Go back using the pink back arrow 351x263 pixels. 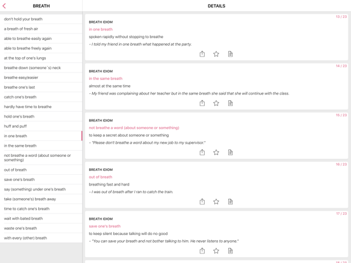(4, 6)
